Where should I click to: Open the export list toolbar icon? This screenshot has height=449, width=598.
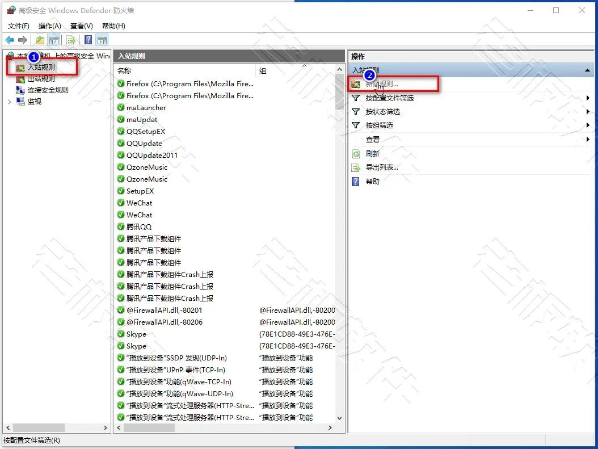point(70,40)
